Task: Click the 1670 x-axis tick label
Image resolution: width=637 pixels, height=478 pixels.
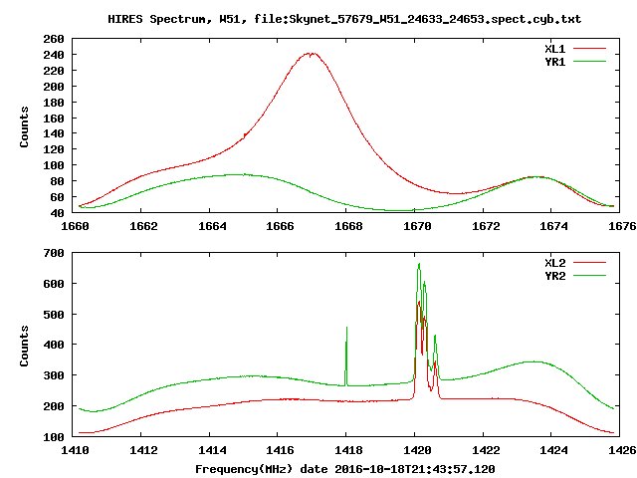Action: click(x=417, y=226)
